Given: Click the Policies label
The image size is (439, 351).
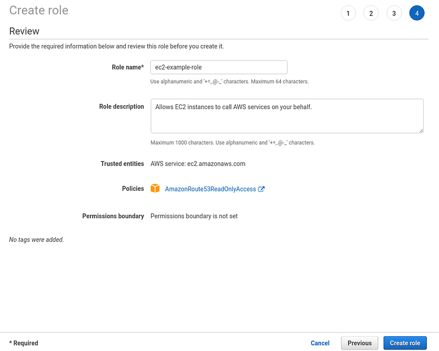Looking at the screenshot, I should click(133, 189).
